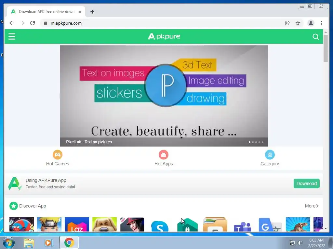Click the Using APKPure App text

click(46, 180)
